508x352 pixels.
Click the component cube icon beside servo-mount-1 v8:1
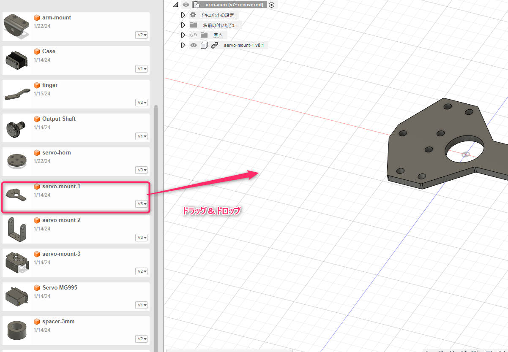[204, 45]
